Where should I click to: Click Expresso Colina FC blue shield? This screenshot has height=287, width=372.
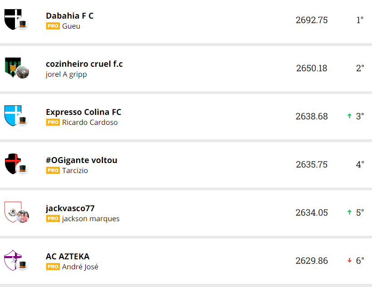tap(12, 115)
